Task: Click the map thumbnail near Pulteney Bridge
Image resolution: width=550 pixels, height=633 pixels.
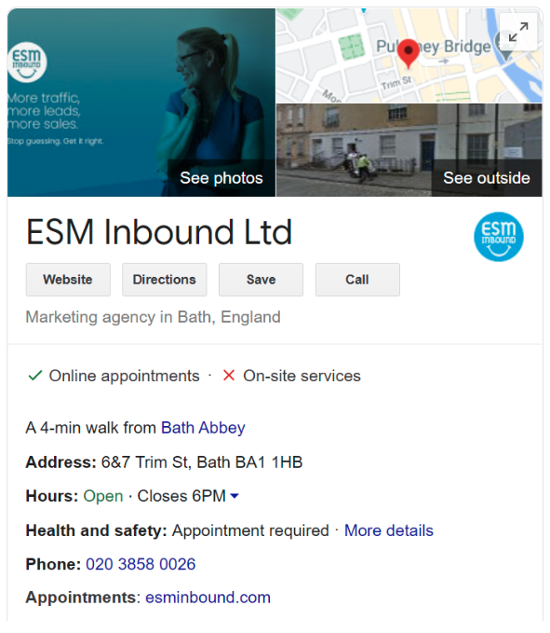Action: point(409,55)
